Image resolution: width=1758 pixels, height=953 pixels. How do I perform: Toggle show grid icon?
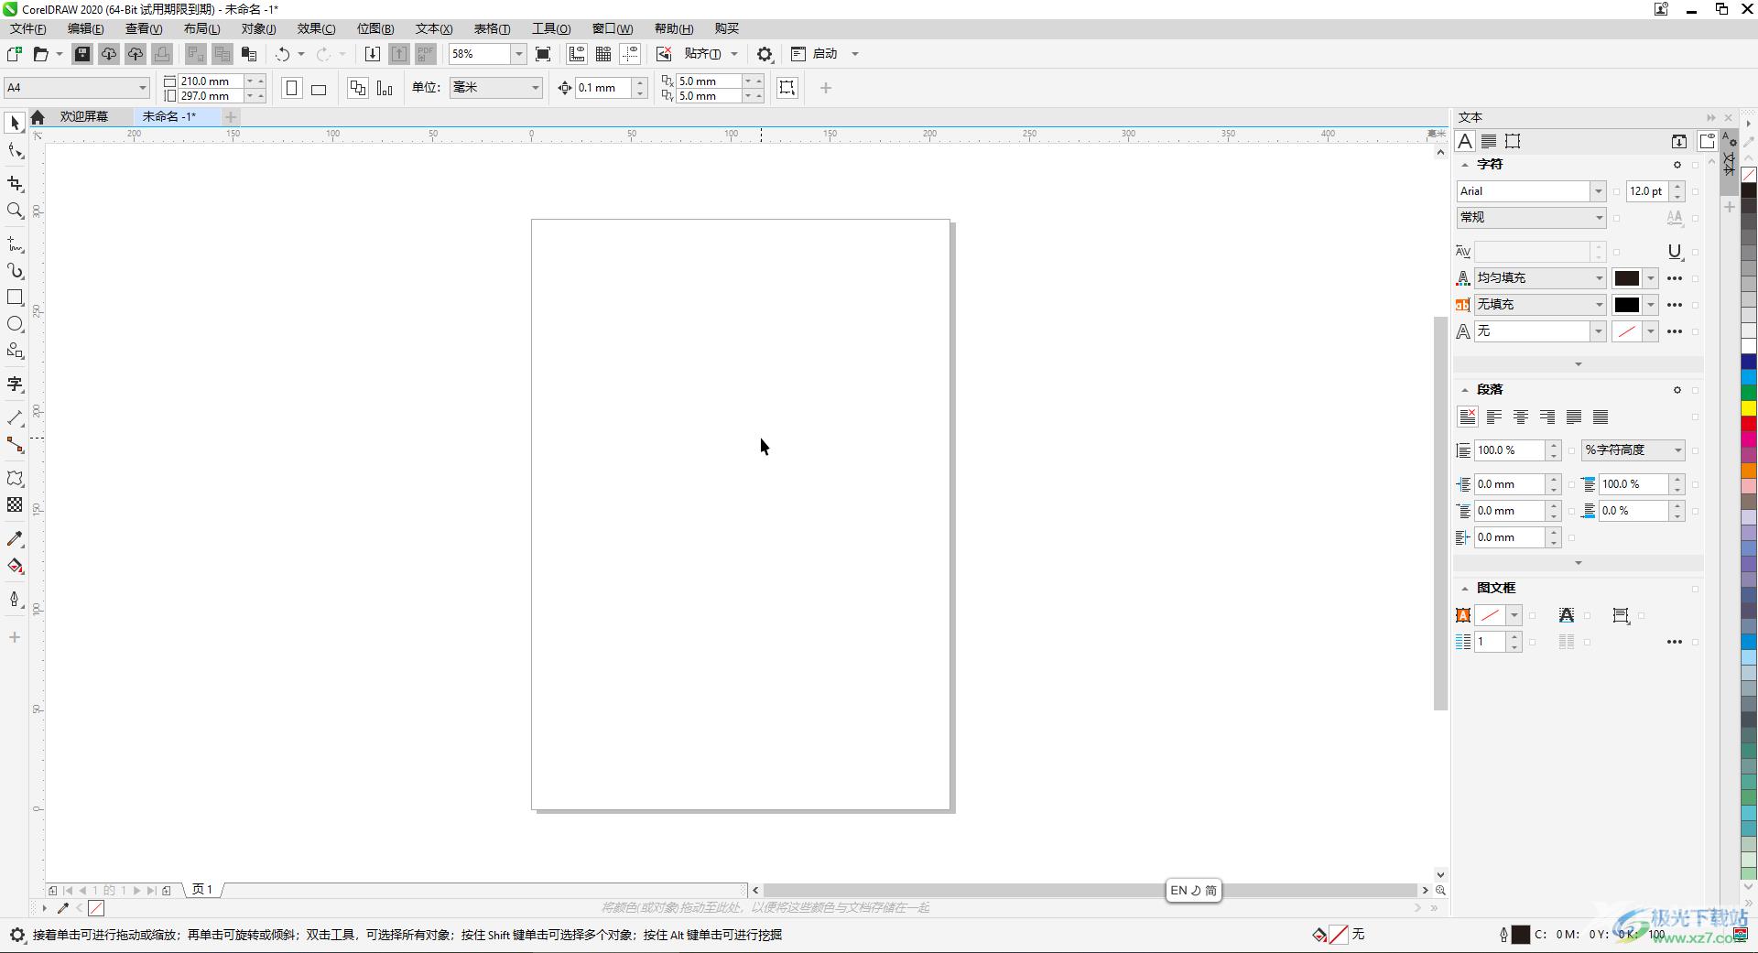point(603,54)
